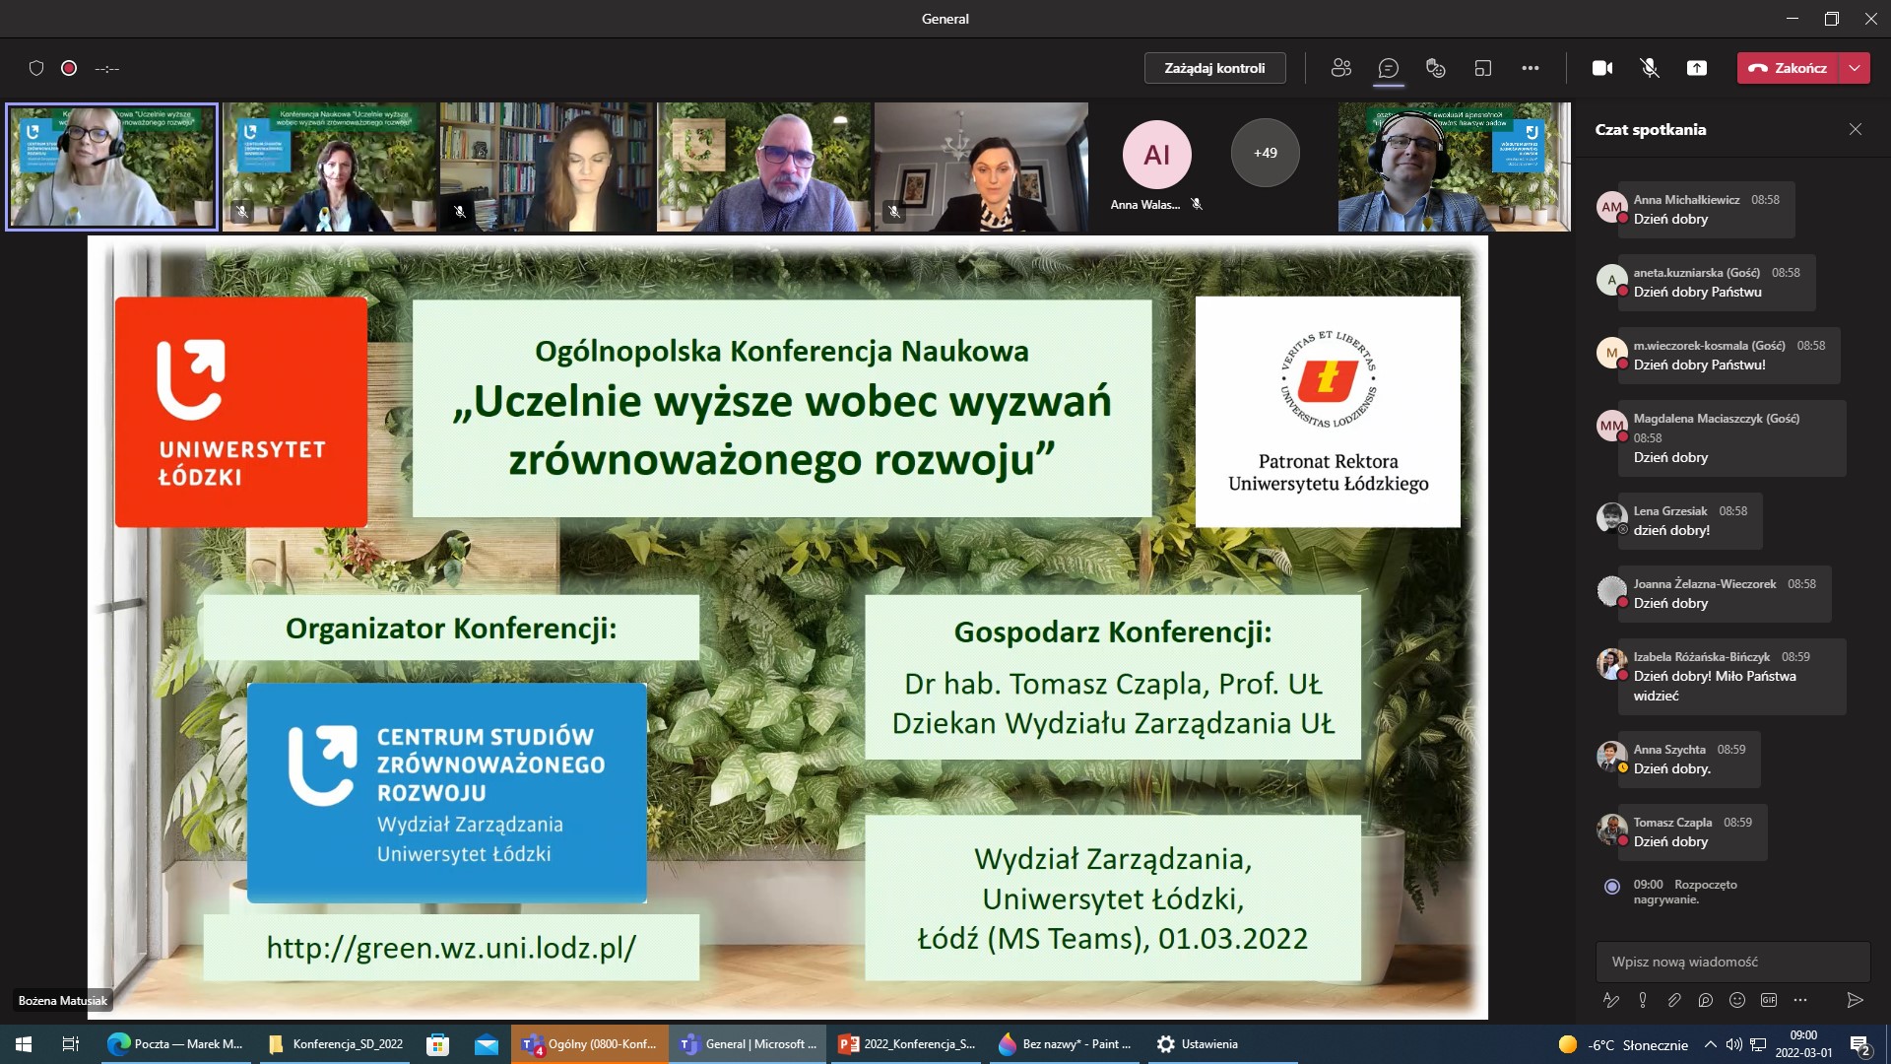This screenshot has height=1064, width=1891.
Task: Switch to Bez nazwy Paint 3D window
Action: pos(1065,1044)
